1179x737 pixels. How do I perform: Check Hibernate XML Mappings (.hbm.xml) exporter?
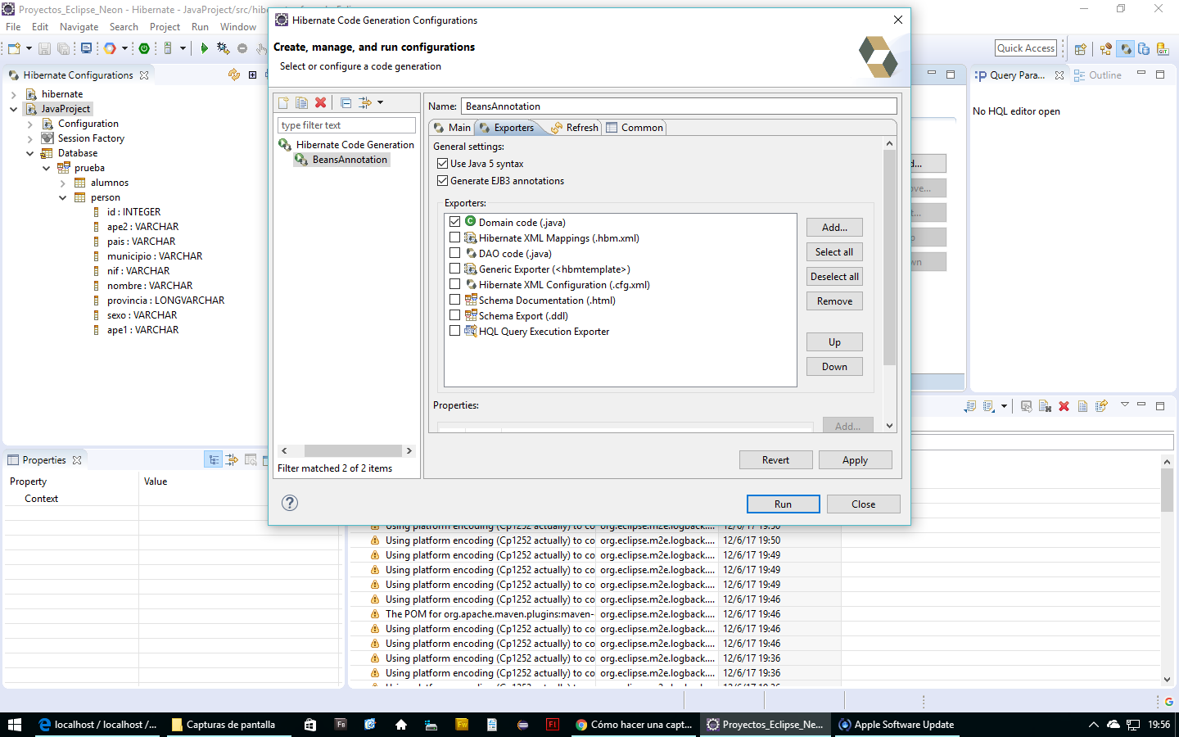tap(455, 237)
